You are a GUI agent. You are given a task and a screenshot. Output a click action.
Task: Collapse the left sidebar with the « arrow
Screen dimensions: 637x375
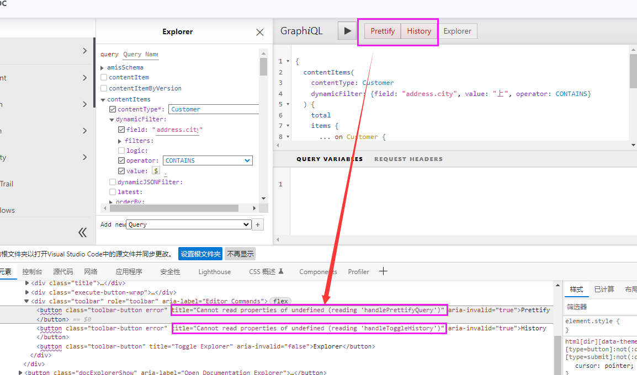82,232
